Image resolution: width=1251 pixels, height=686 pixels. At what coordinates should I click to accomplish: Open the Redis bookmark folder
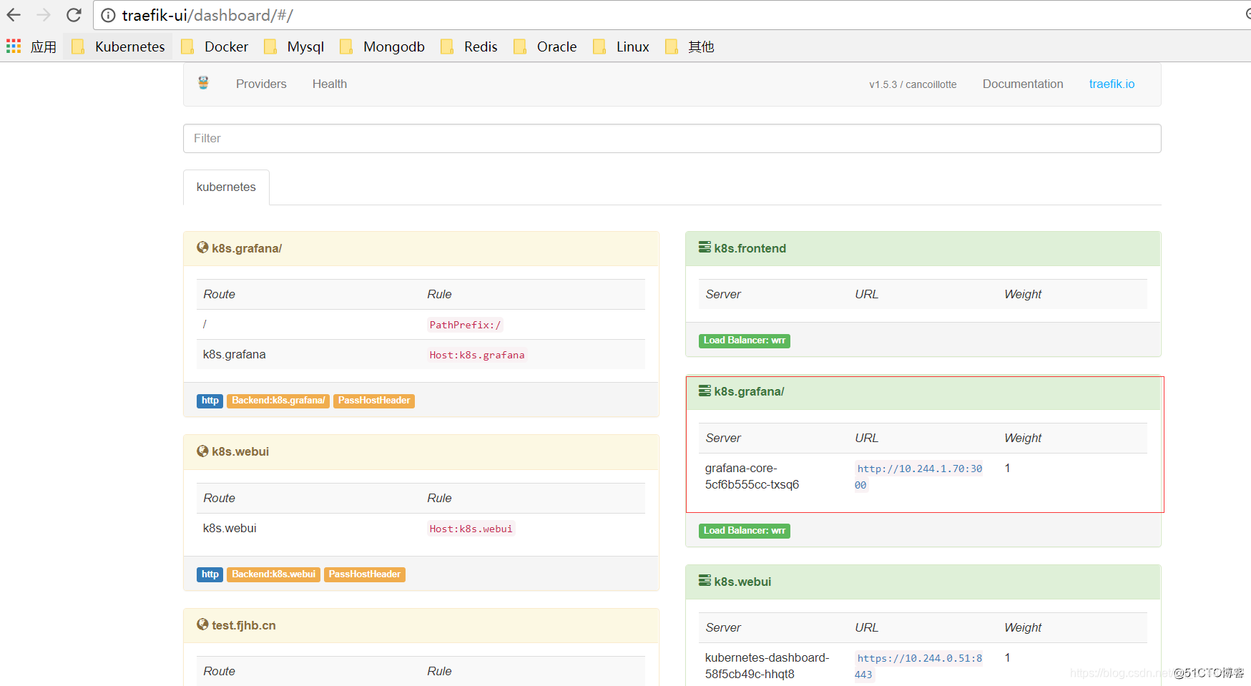coord(469,46)
